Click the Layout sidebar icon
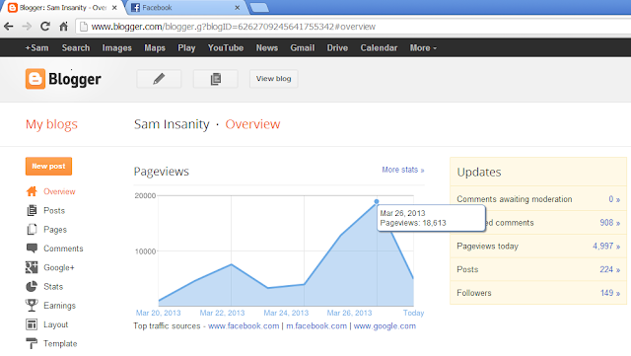The image size is (631, 356). tap(32, 324)
